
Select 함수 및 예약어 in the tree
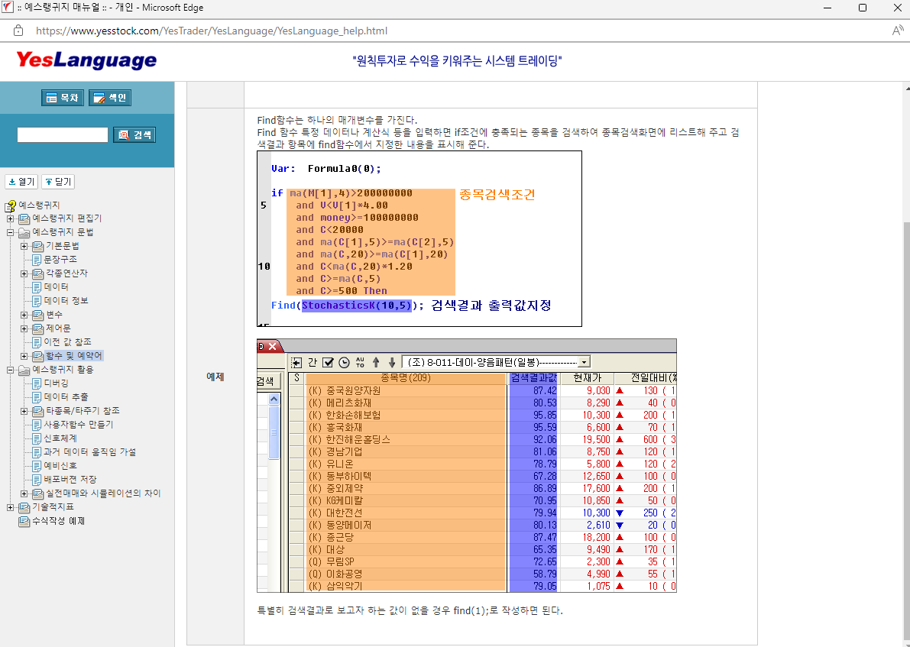(x=73, y=356)
